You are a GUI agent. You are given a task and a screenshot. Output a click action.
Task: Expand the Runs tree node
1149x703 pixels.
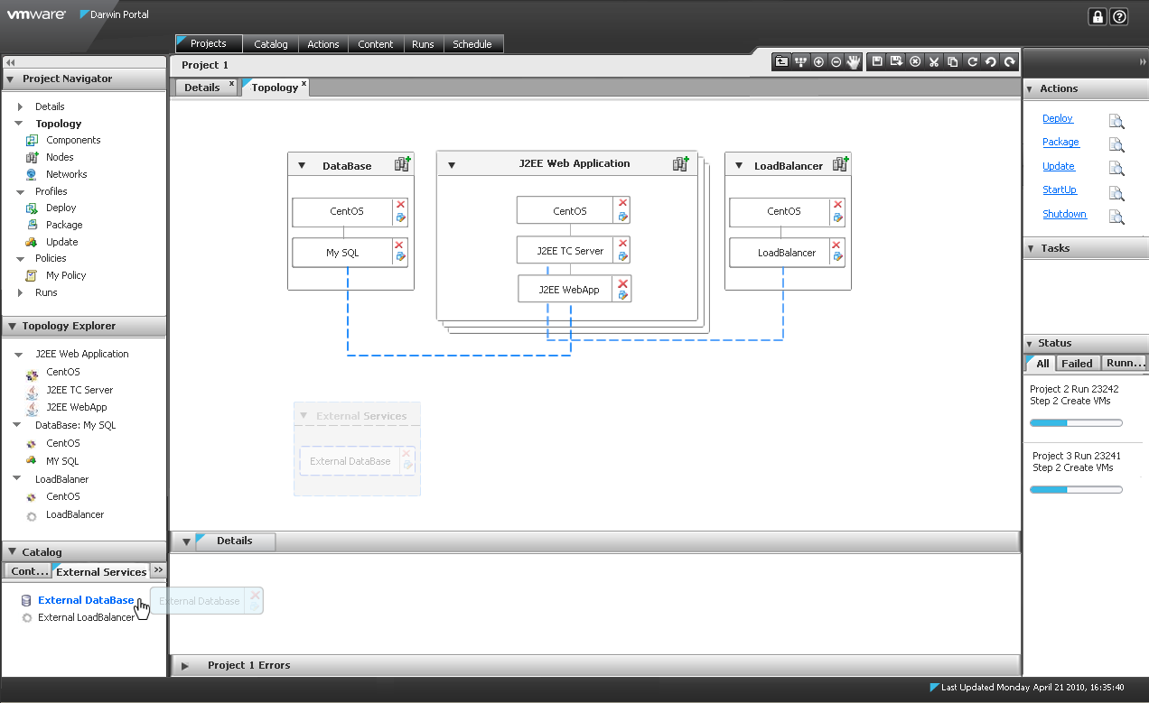[20, 293]
